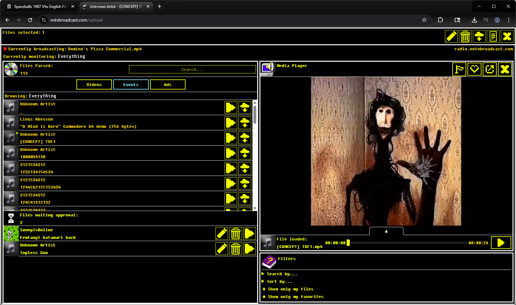The height and width of the screenshot is (305, 516).
Task: Play the Topless Gun submission
Action: pyautogui.click(x=250, y=249)
